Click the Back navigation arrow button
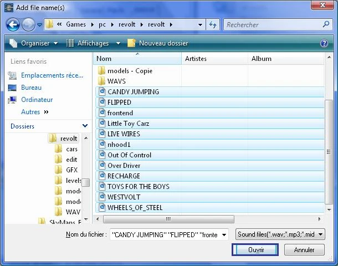The width and height of the screenshot is (338, 266). (x=13, y=25)
